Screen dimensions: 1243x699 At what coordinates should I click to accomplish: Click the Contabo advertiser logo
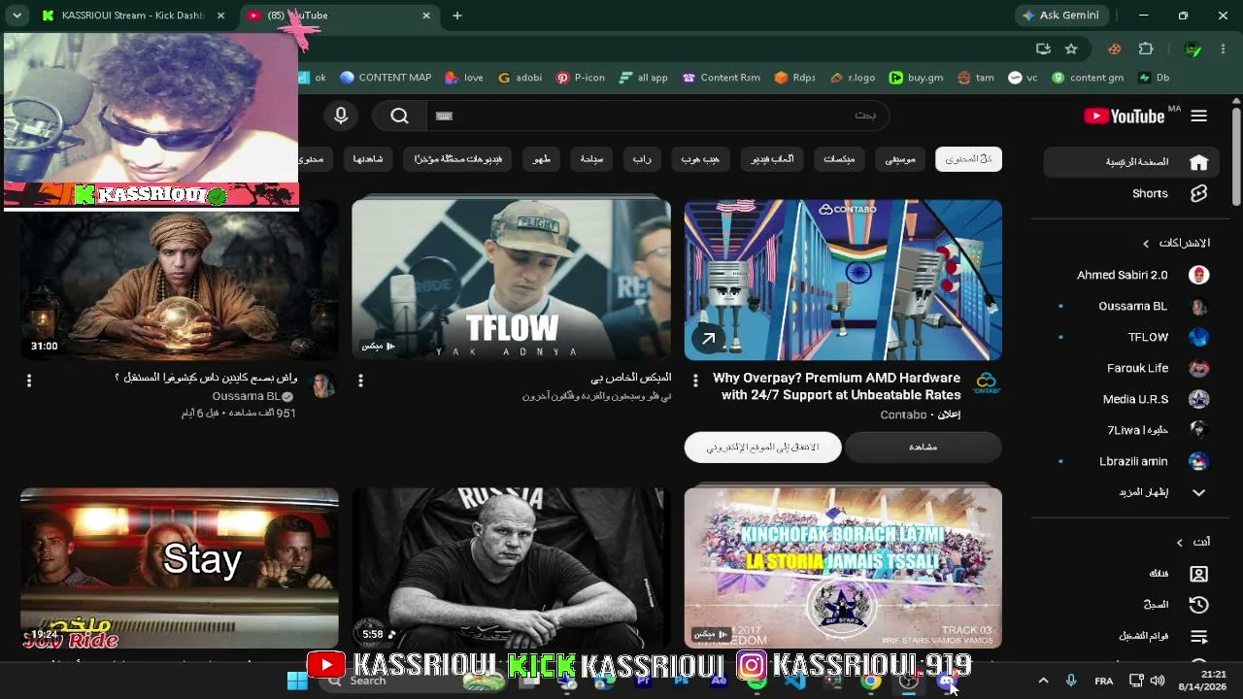coord(987,384)
